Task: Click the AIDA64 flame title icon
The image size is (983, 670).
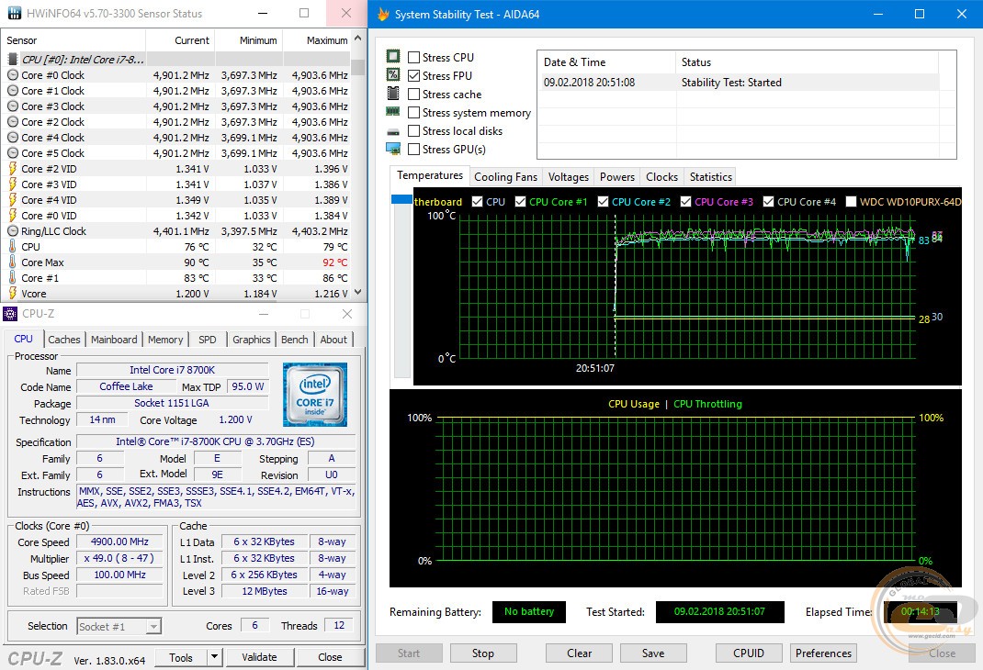Action: (x=383, y=14)
